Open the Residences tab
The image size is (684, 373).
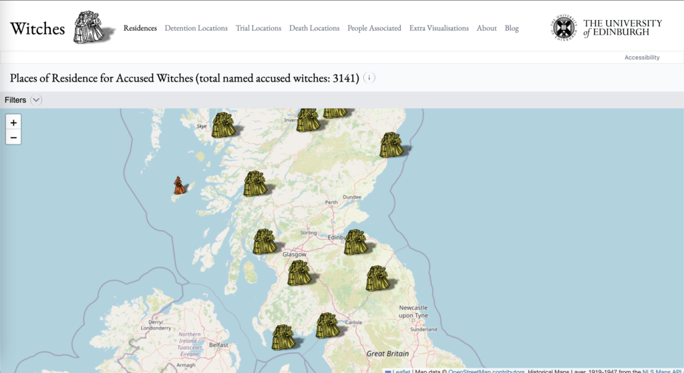coord(140,28)
